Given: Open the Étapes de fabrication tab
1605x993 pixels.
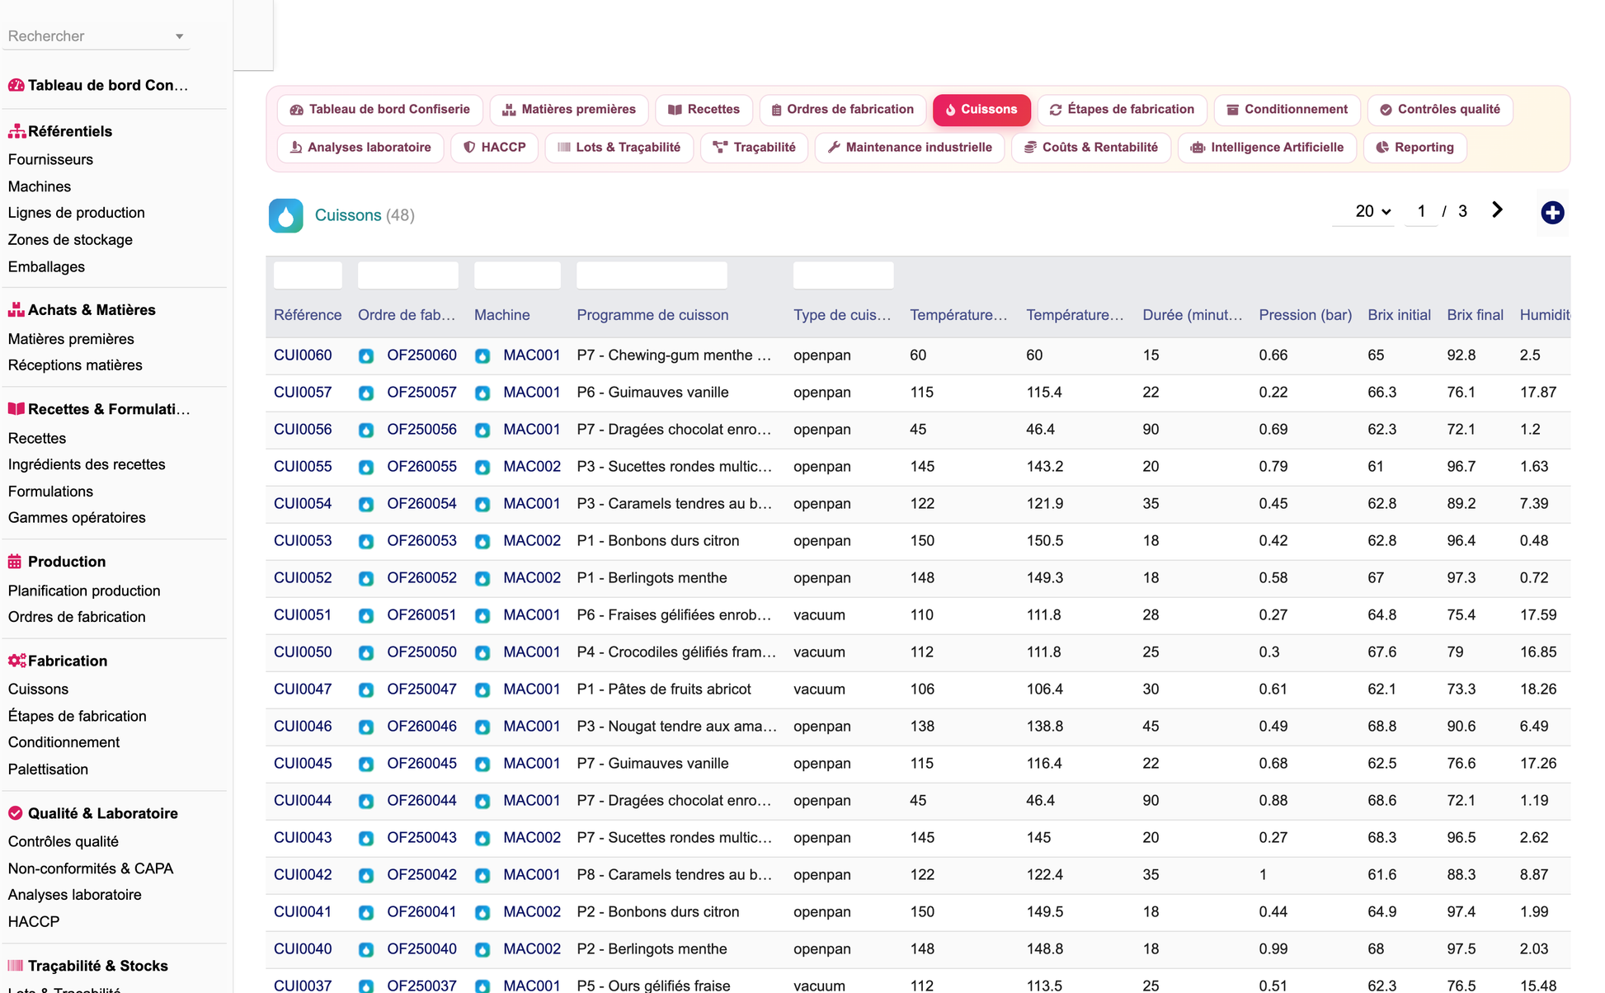Looking at the screenshot, I should click(x=1122, y=110).
